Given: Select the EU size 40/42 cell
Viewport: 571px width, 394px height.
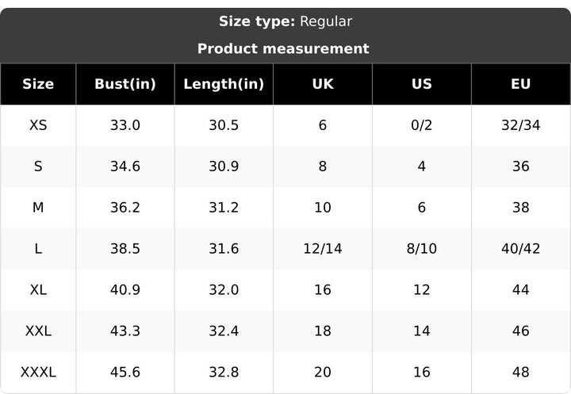Looking at the screenshot, I should (521, 249).
